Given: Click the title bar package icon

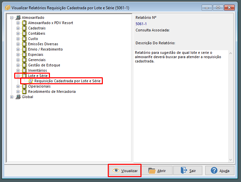Looking at the screenshot, I should [7, 8].
